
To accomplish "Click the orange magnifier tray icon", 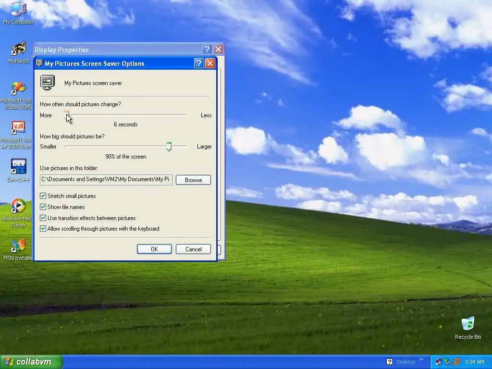I will 456,362.
